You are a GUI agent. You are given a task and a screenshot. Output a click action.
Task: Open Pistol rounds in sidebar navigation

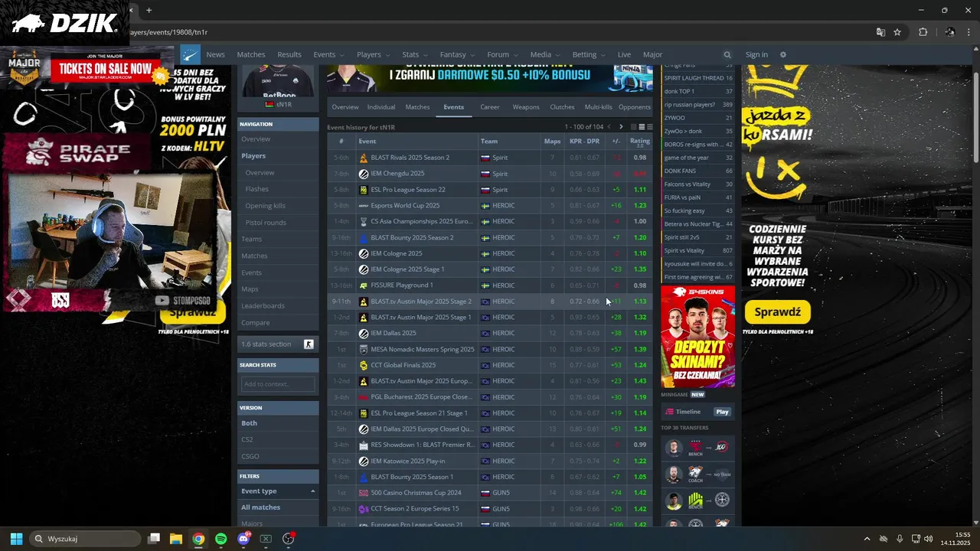tap(266, 223)
